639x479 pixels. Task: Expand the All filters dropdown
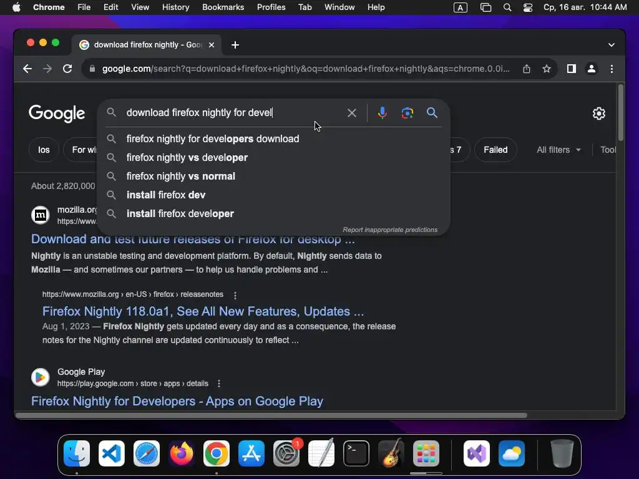pyautogui.click(x=559, y=150)
